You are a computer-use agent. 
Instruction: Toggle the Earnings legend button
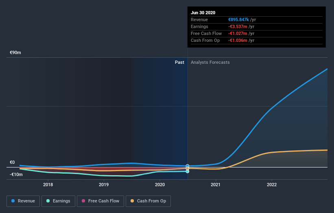[58, 201]
